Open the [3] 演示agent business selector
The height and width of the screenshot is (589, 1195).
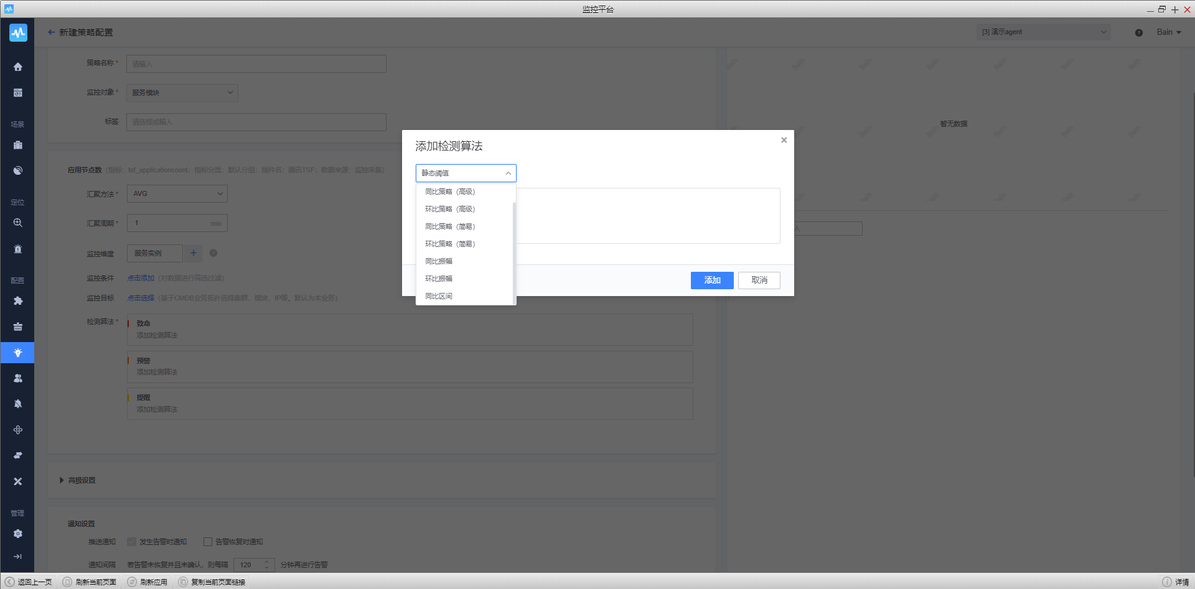point(1043,32)
